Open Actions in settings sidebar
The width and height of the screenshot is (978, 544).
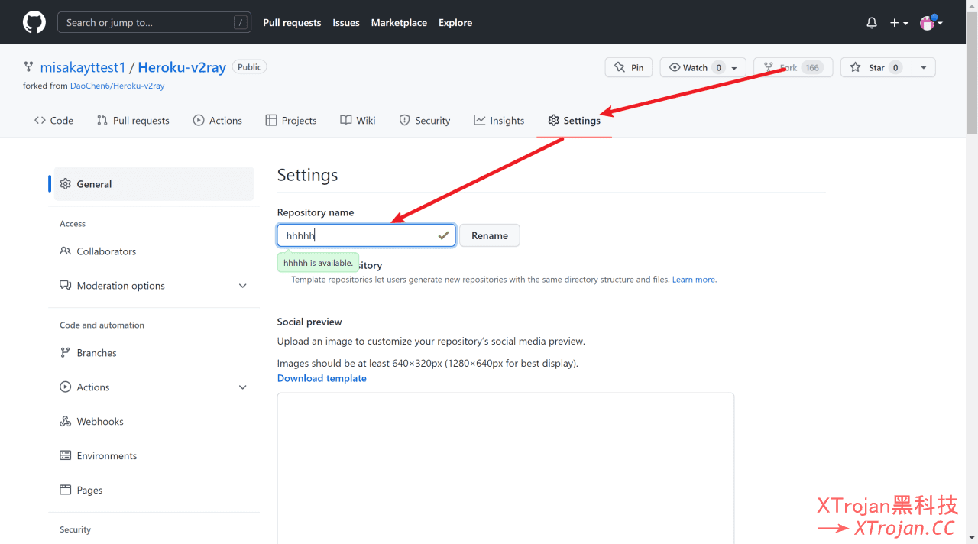tap(93, 387)
